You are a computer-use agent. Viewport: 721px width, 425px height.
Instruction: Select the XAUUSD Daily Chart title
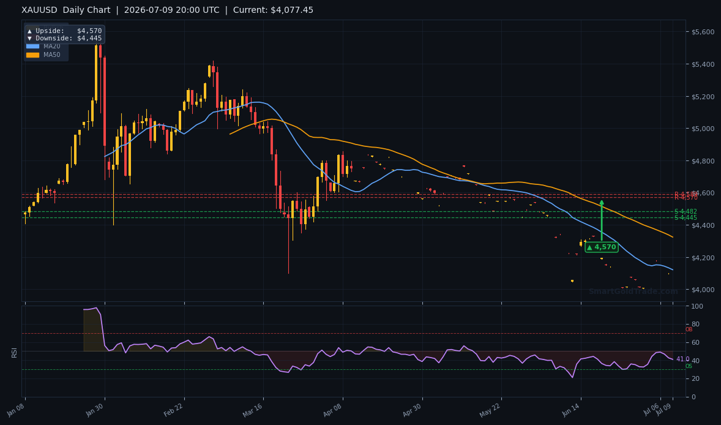pyautogui.click(x=65, y=10)
